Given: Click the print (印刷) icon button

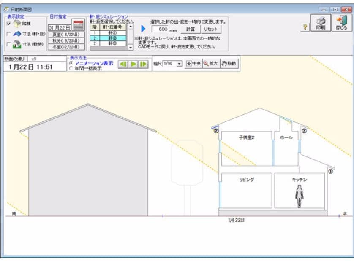Looking at the screenshot, I should point(320,23).
